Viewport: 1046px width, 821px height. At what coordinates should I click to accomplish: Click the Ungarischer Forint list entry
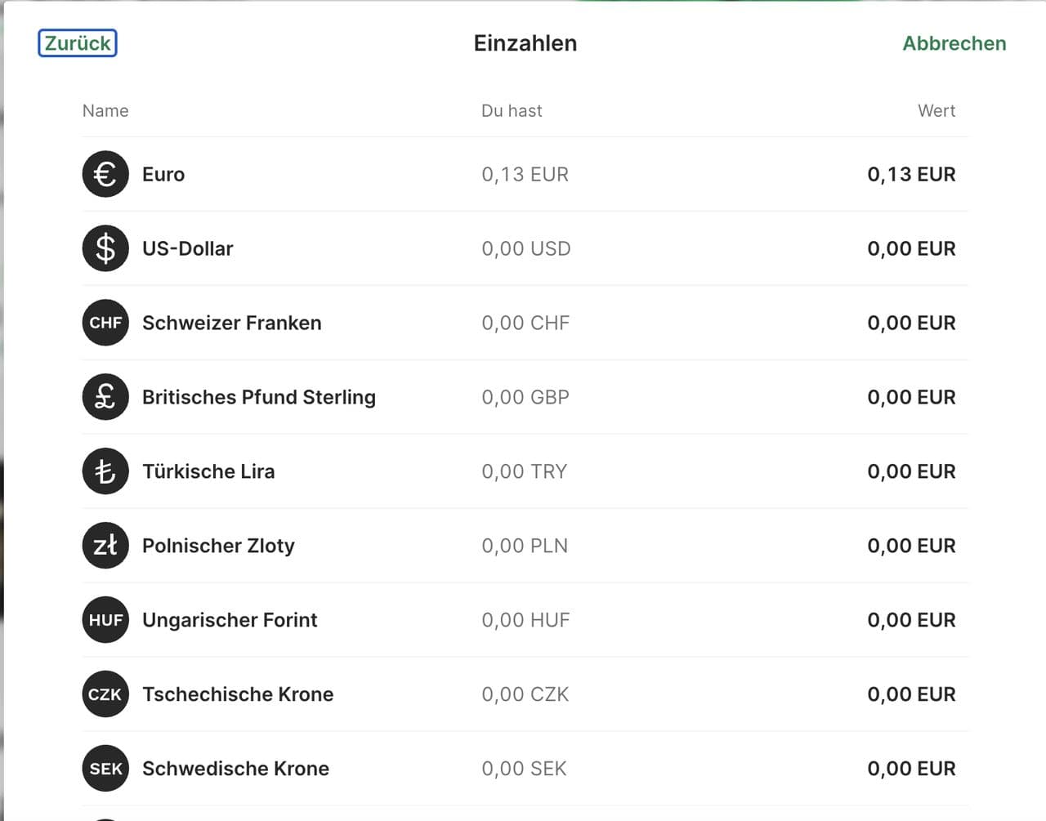230,620
